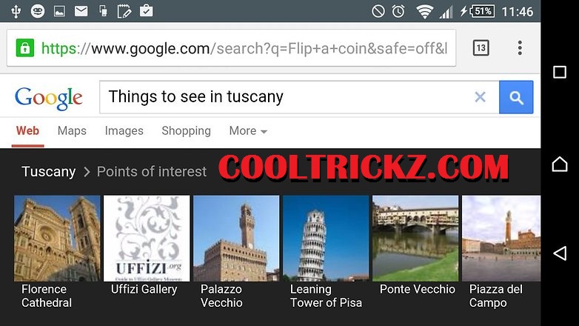579x326 pixels.
Task: Open Chrome's three-dot overflow menu
Action: tap(520, 48)
